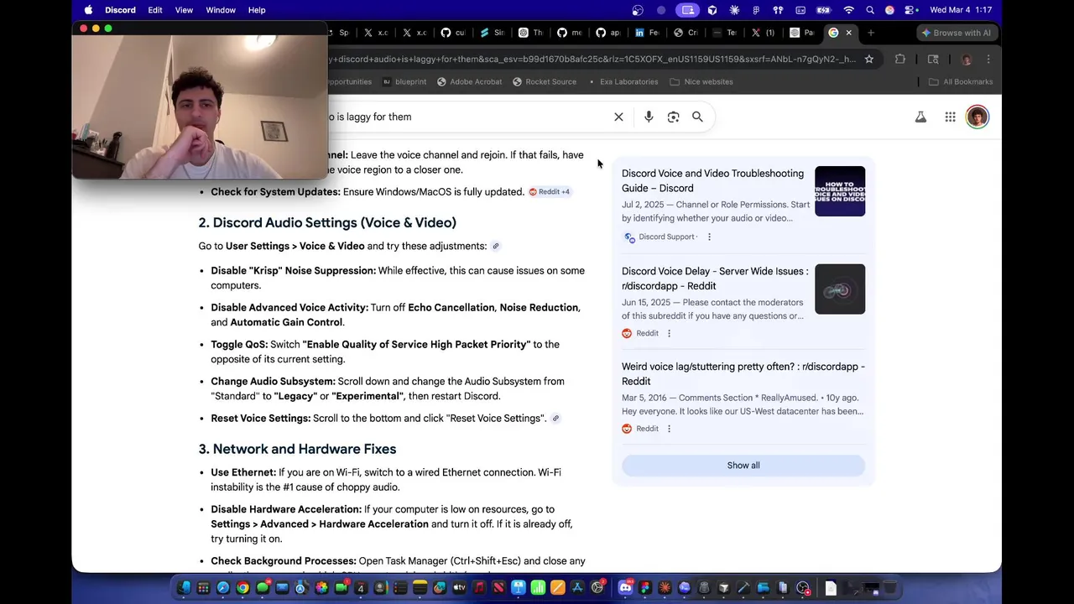The image size is (1074, 604).
Task: Click Wi-Fi status icon in menu bar
Action: (x=848, y=10)
